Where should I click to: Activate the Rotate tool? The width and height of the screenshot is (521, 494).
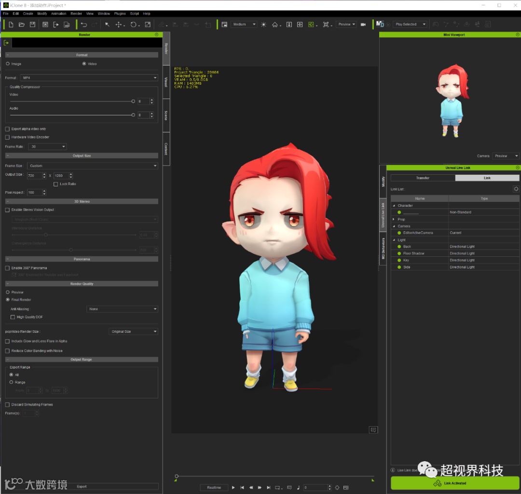coord(133,25)
